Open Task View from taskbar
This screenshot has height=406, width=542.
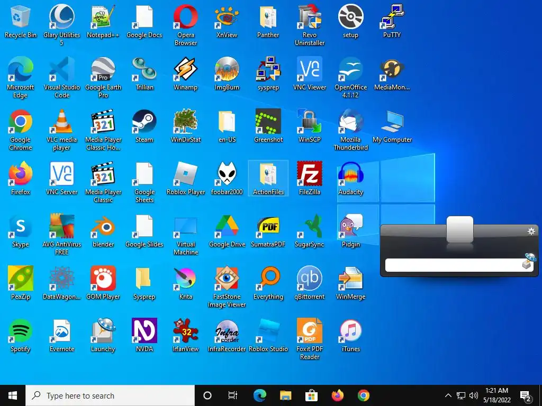click(x=233, y=395)
